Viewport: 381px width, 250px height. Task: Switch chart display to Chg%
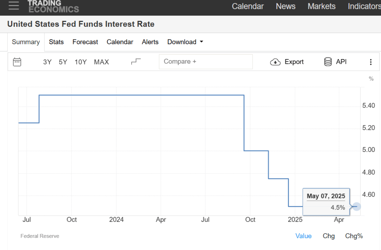354,236
